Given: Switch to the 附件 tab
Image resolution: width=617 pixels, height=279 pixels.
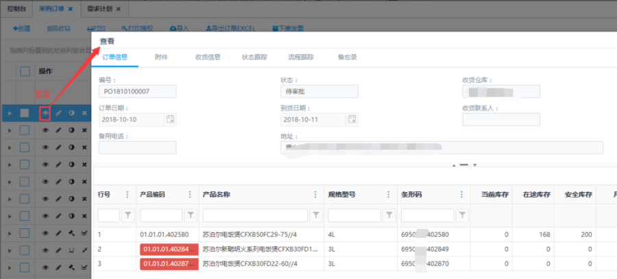Looking at the screenshot, I should (x=161, y=57).
